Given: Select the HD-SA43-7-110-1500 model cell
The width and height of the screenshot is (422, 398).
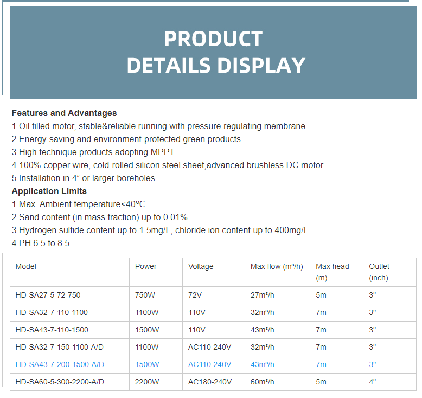Looking at the screenshot, I should click(52, 330).
